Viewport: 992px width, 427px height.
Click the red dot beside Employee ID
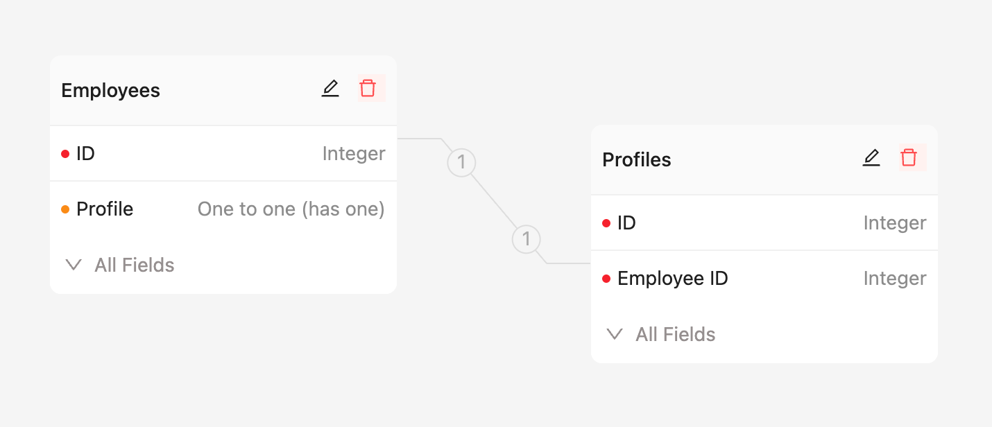606,279
